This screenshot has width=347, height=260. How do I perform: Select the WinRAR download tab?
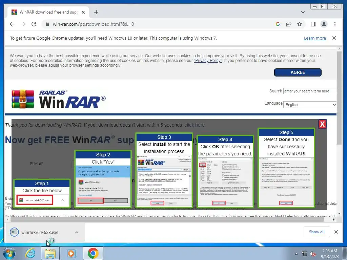(48, 12)
